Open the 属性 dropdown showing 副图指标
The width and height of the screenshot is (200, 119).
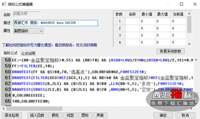pyautogui.click(x=29, y=31)
